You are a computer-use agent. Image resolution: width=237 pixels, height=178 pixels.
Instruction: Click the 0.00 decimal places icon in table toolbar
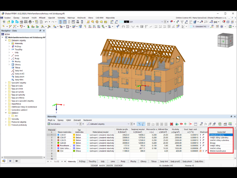230,124
